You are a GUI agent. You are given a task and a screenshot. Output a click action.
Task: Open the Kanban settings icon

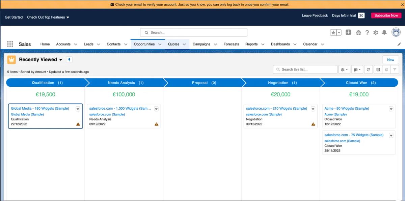coord(378,69)
